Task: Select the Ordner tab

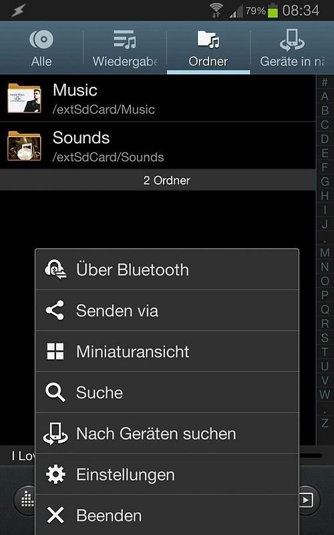Action: pyautogui.click(x=208, y=47)
